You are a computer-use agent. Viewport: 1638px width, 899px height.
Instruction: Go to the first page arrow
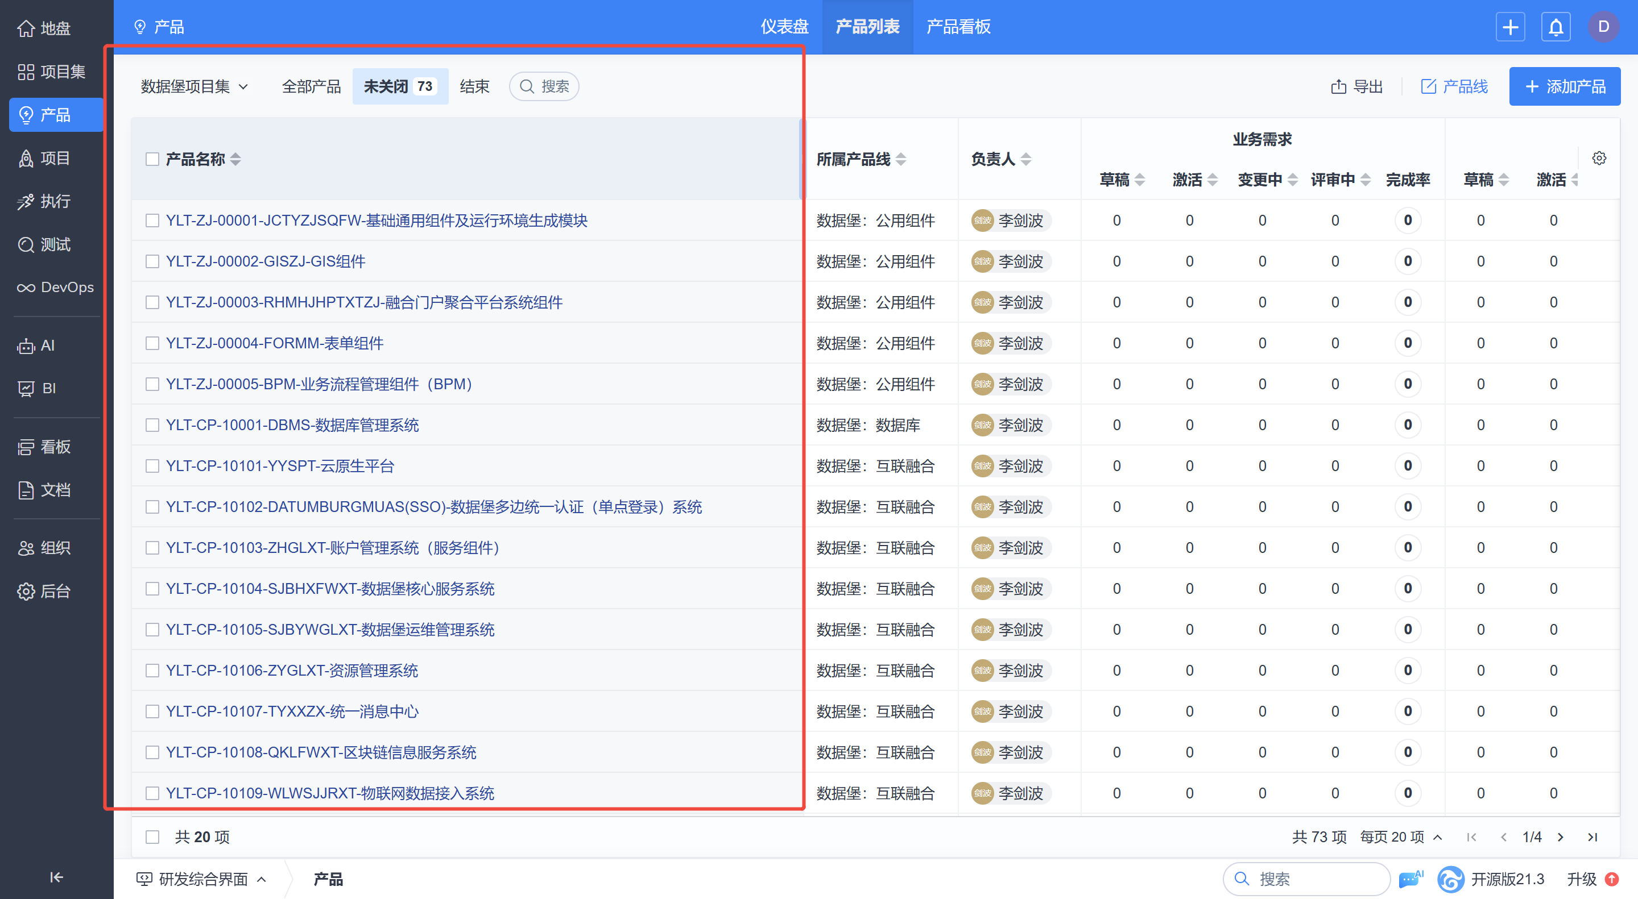click(x=1471, y=836)
